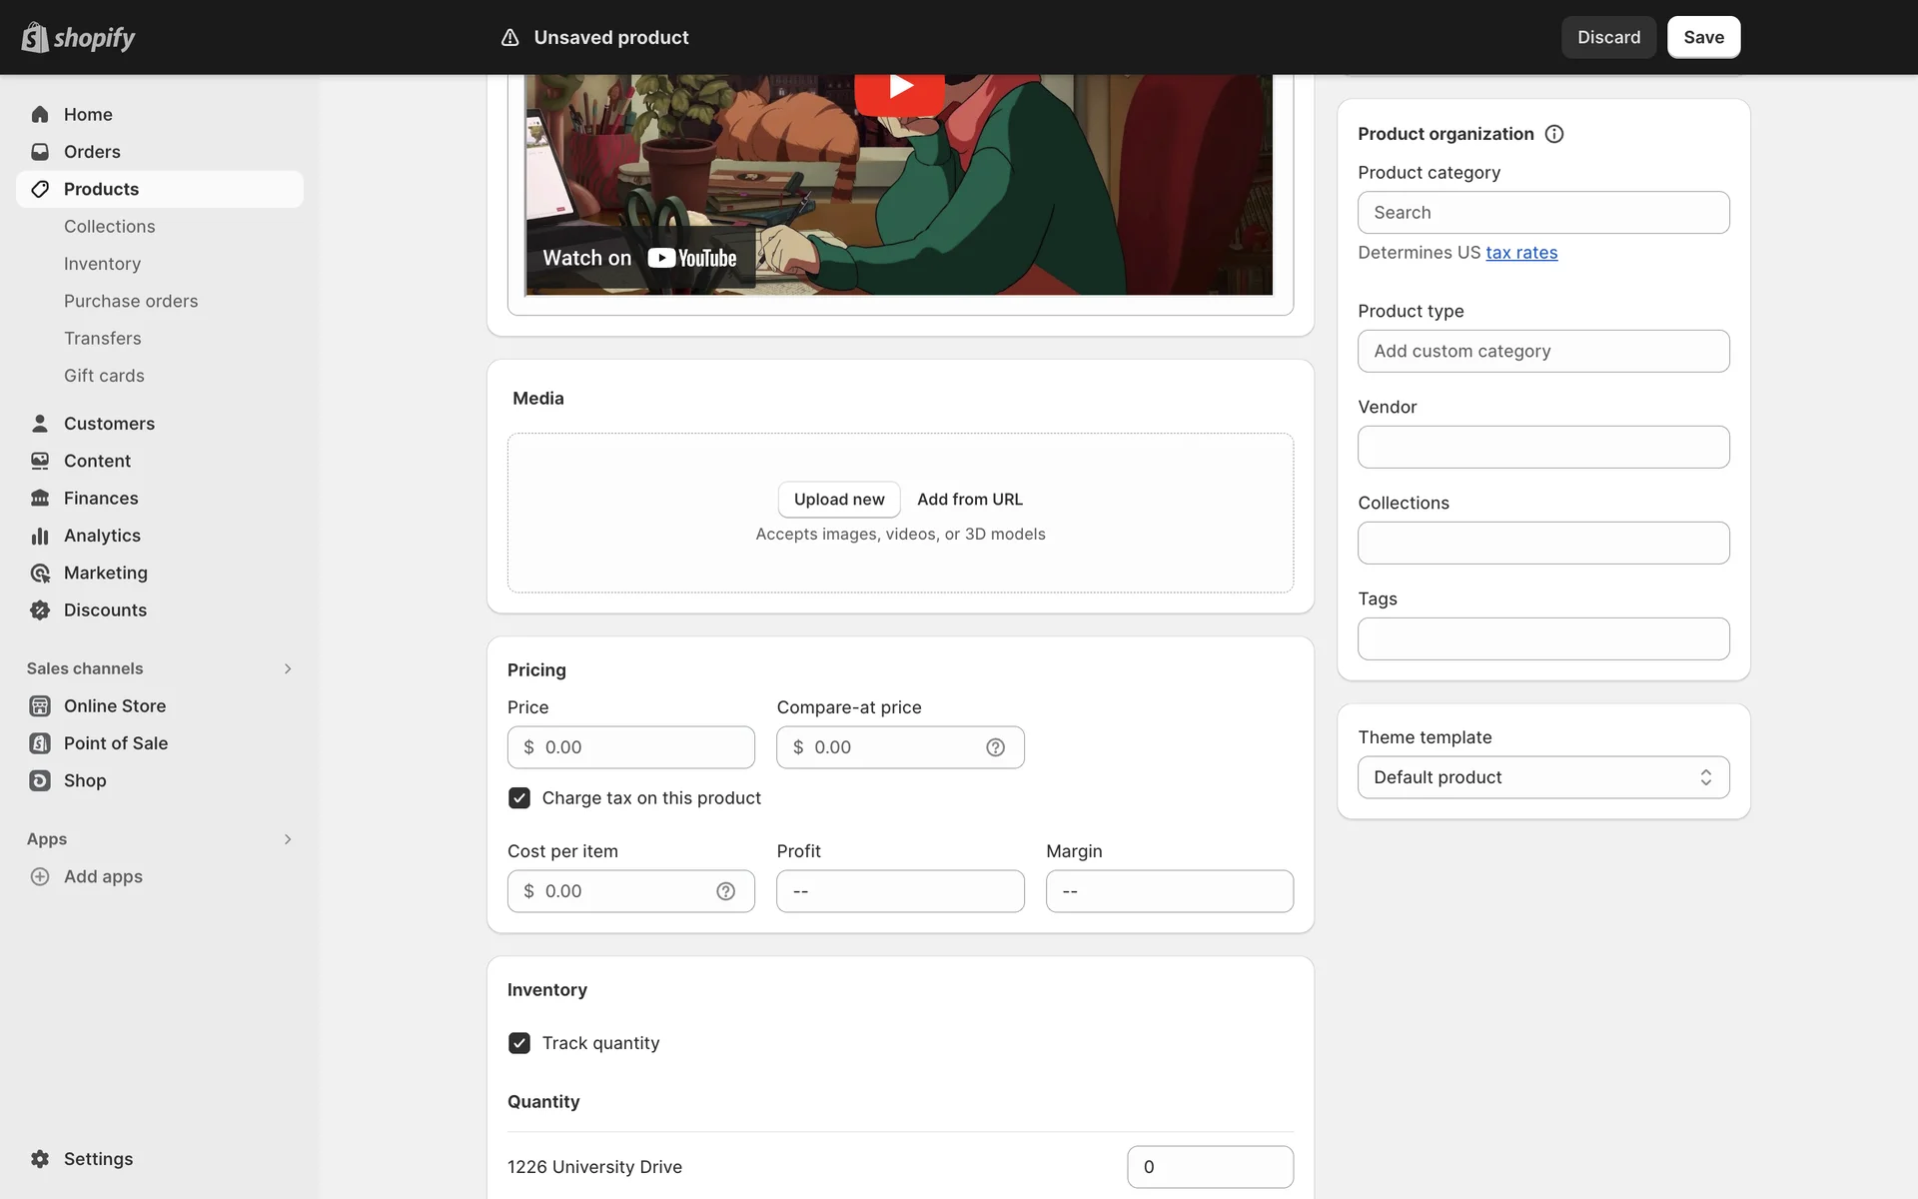Viewport: 1918px width, 1199px height.
Task: Follow the tax rates link
Action: (x=1521, y=253)
